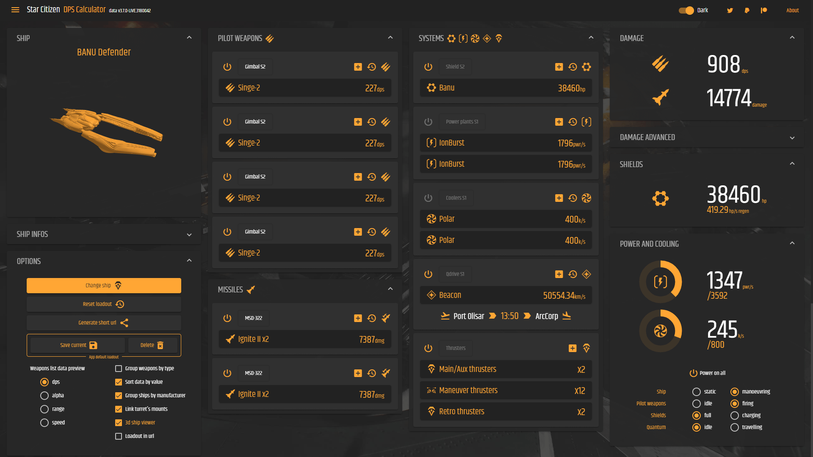
Task: Click the Change ship button
Action: pyautogui.click(x=104, y=286)
